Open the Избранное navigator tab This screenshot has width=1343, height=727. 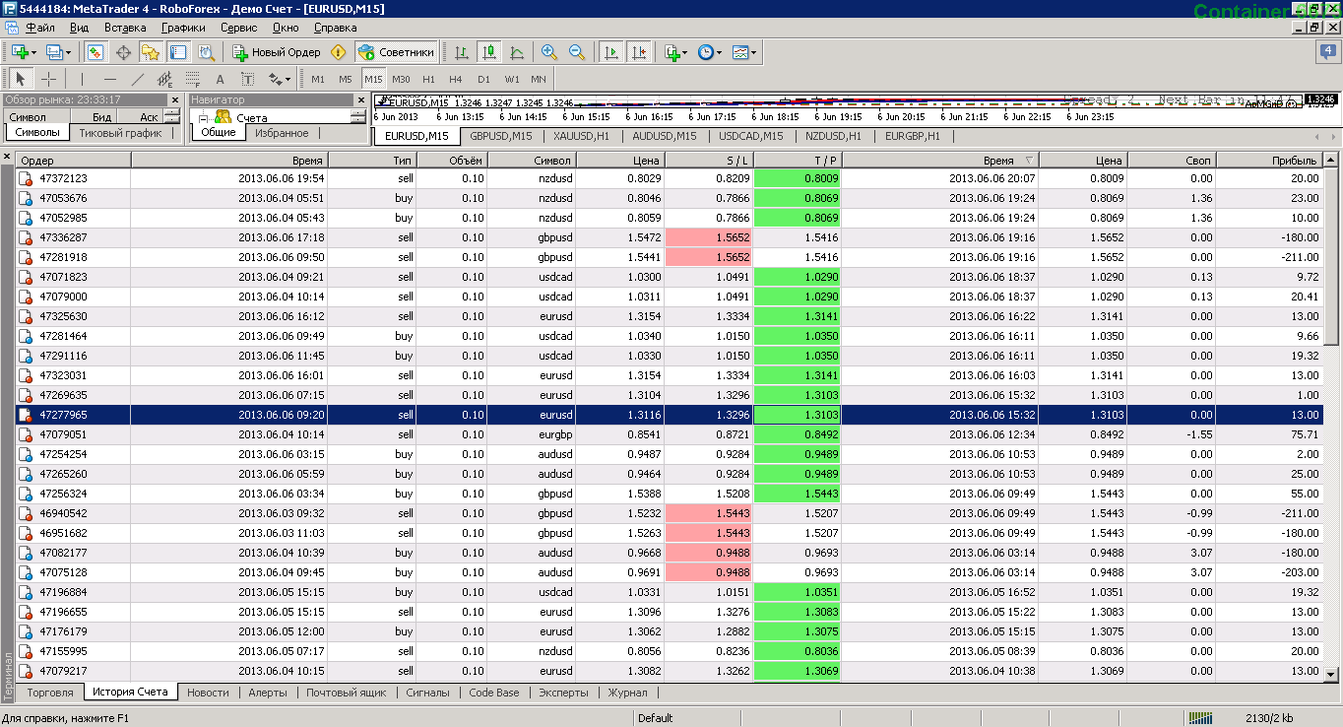click(x=282, y=133)
